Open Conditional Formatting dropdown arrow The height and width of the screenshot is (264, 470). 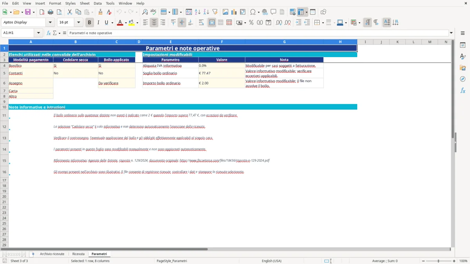tap(359, 23)
